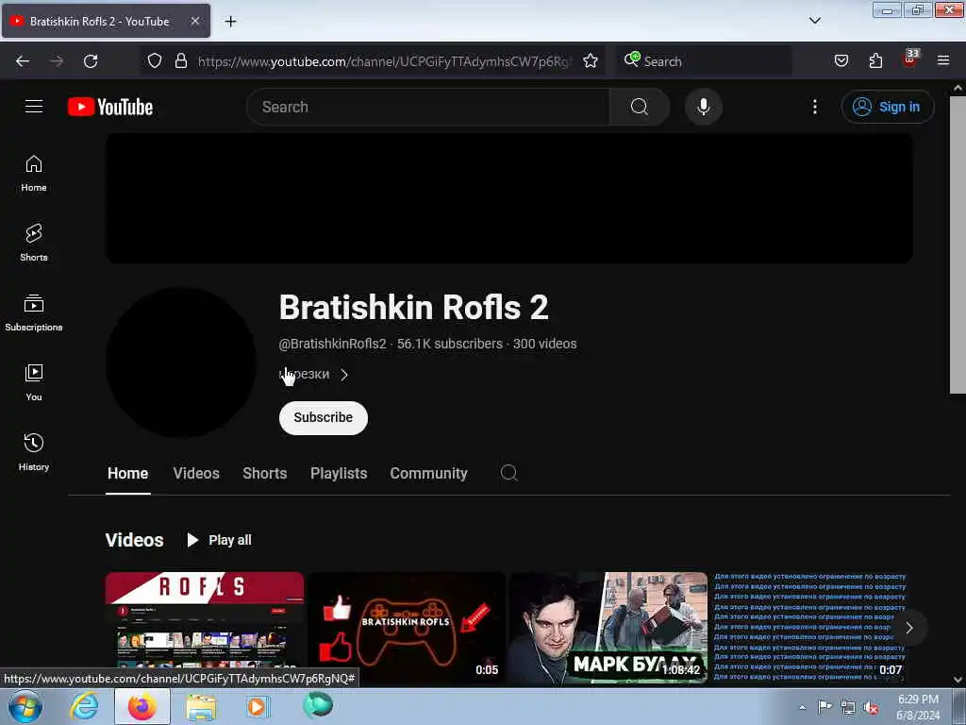Viewport: 966px width, 725px height.
Task: Open the Firefox extensions puzzle icon
Action: click(x=875, y=61)
